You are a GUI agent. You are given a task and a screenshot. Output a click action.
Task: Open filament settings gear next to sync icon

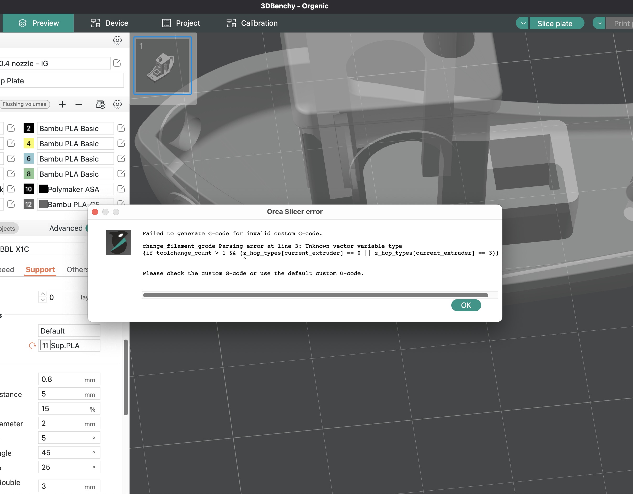[x=117, y=104]
